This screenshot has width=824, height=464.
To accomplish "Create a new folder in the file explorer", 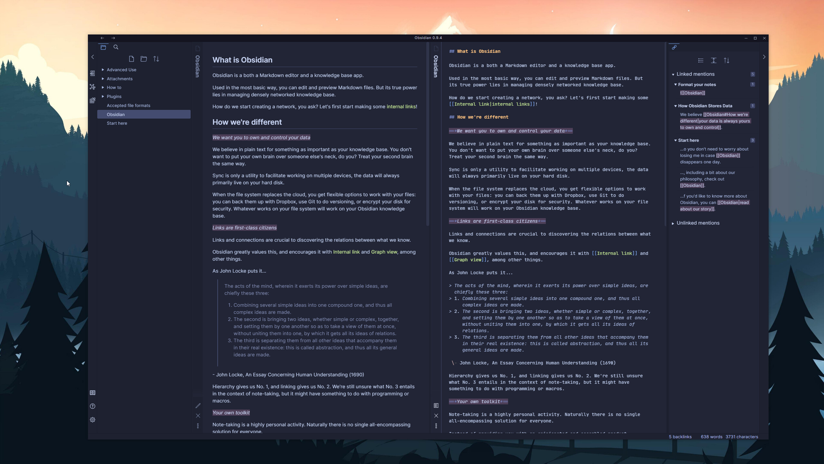I will tap(144, 59).
